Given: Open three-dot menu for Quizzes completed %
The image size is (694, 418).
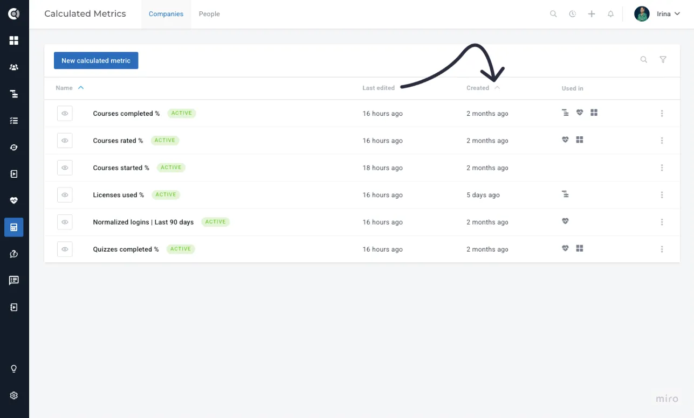Looking at the screenshot, I should tap(662, 249).
